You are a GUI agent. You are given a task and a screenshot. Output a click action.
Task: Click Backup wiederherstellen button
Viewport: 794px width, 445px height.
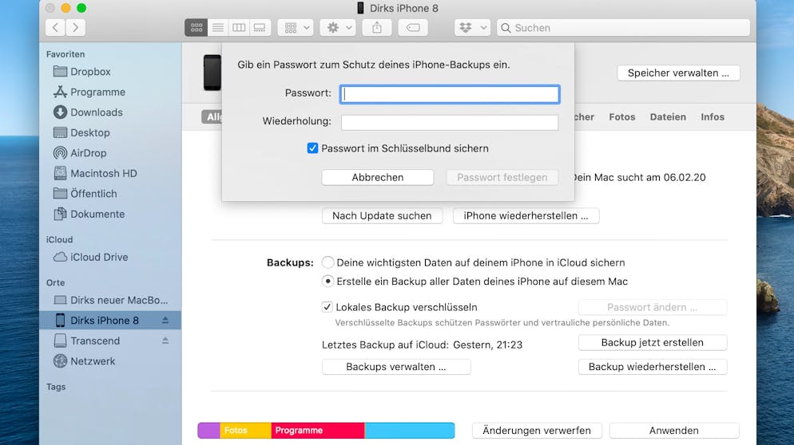(653, 367)
